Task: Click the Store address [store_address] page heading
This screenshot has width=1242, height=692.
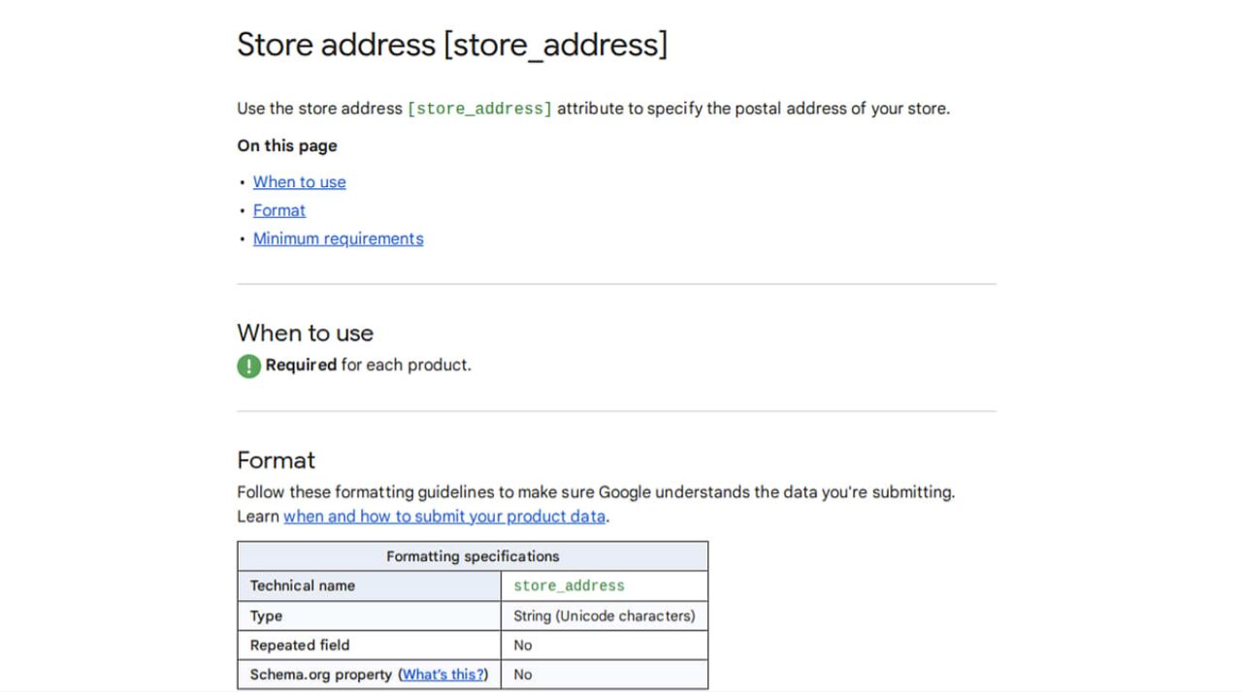Action: pos(452,45)
